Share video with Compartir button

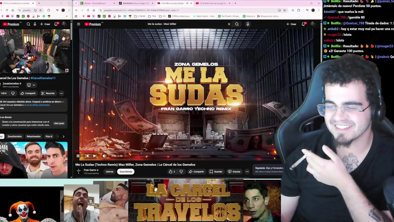point(196,171)
